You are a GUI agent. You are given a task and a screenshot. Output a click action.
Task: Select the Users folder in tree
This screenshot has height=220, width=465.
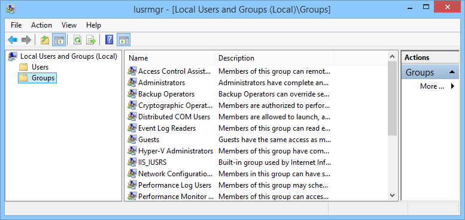click(40, 67)
